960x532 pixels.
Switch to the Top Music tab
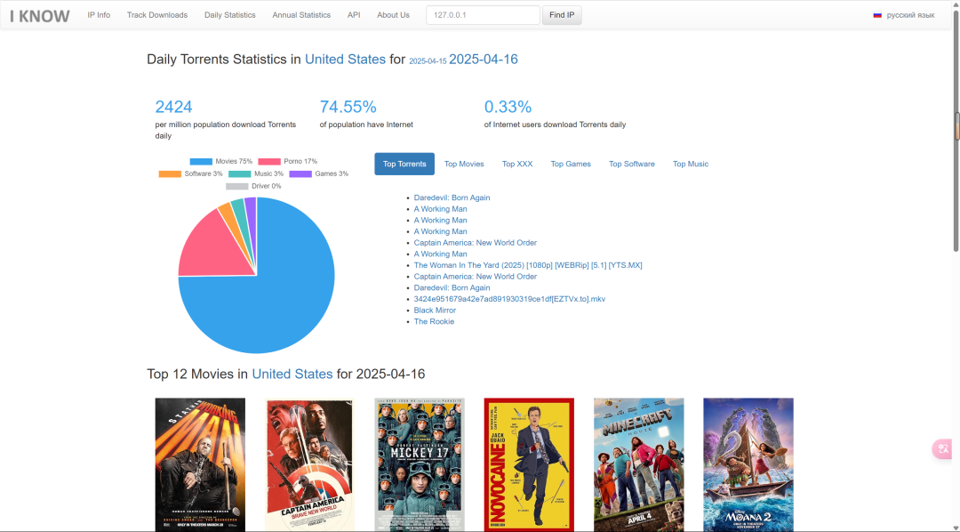coord(691,164)
